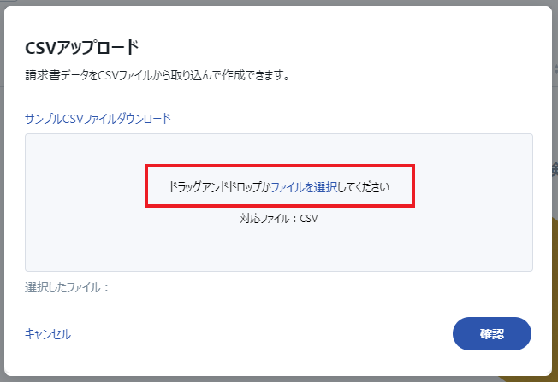Select the 対応ファイル:CSV caption text
The width and height of the screenshot is (558, 382).
(279, 219)
